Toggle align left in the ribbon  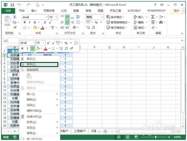[x=62, y=22]
